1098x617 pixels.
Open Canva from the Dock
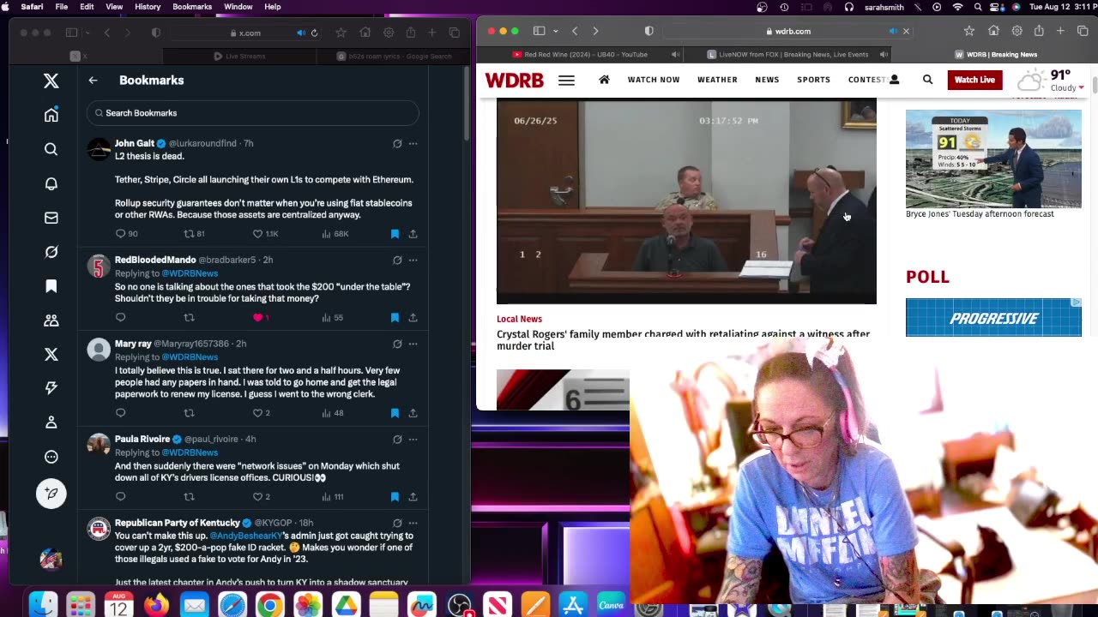pyautogui.click(x=611, y=606)
